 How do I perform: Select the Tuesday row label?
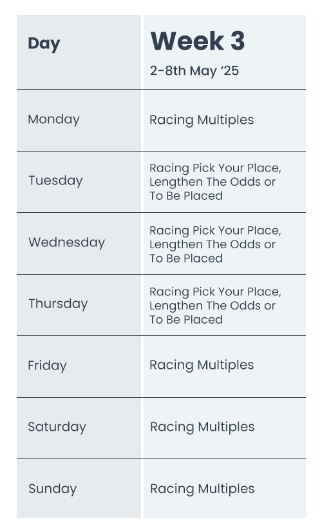(55, 181)
